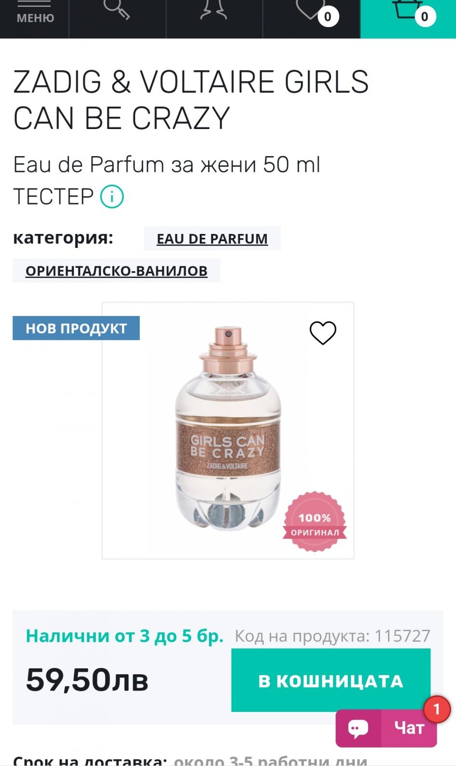Show tester info via the circled i icon

(112, 196)
